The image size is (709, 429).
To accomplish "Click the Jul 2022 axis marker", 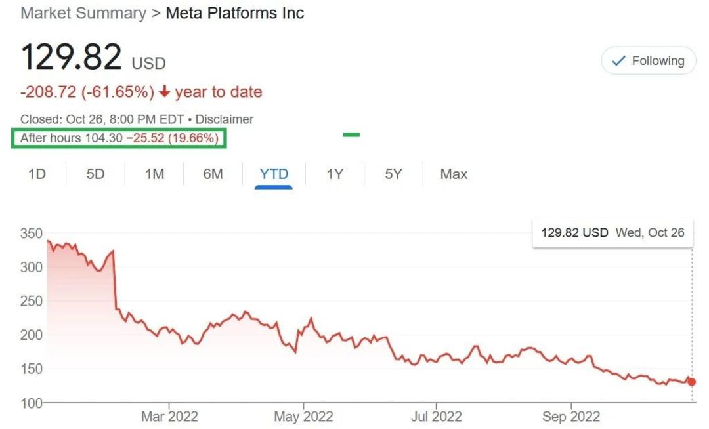I will click(x=437, y=416).
